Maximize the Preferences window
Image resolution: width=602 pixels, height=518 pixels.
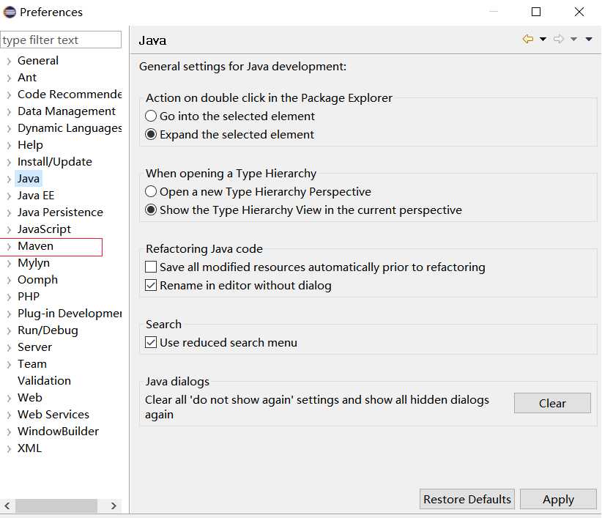(536, 12)
